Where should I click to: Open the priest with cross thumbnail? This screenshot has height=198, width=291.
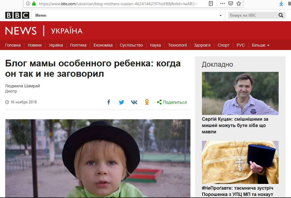click(x=240, y=162)
